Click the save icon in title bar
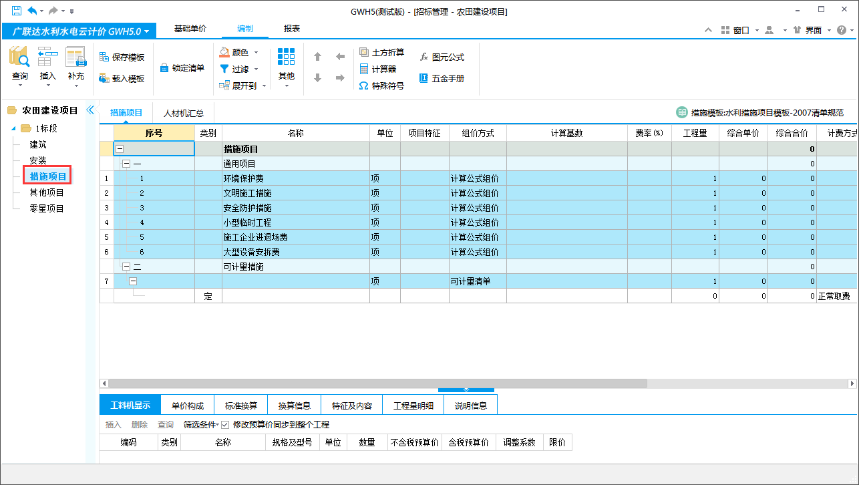This screenshot has width=859, height=485. click(16, 11)
